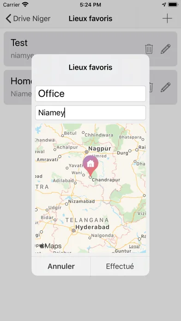Select Nagpur city label on map
This screenshot has height=321, width=181.
click(100, 149)
